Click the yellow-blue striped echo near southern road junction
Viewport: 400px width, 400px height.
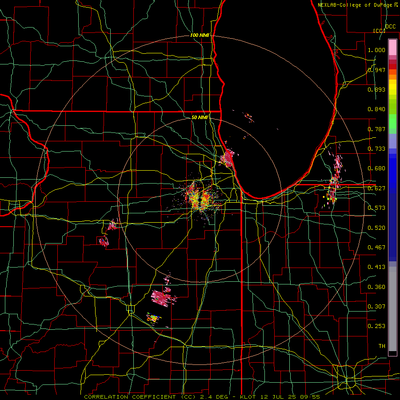[x=153, y=318]
